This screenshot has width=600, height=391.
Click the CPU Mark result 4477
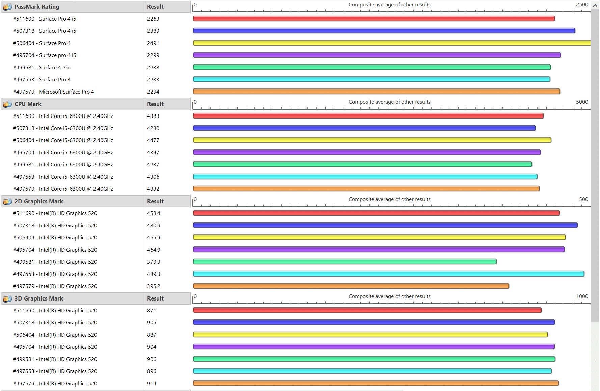tap(153, 140)
